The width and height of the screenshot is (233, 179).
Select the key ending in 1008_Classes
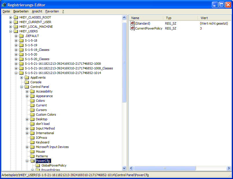click(x=69, y=68)
